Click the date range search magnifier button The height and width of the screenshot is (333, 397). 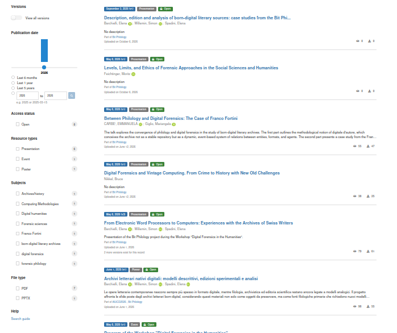[72, 95]
